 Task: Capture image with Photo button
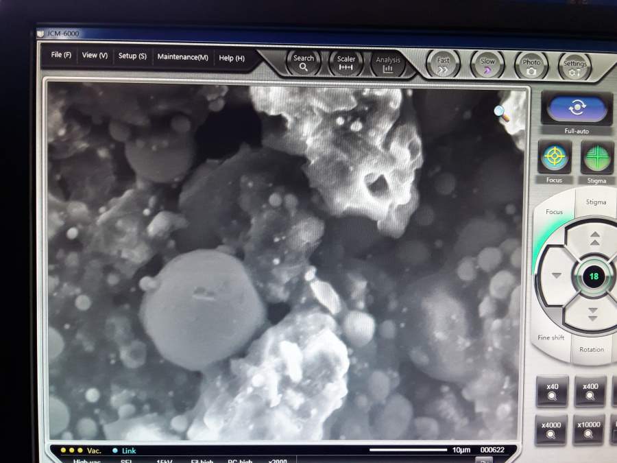(531, 67)
